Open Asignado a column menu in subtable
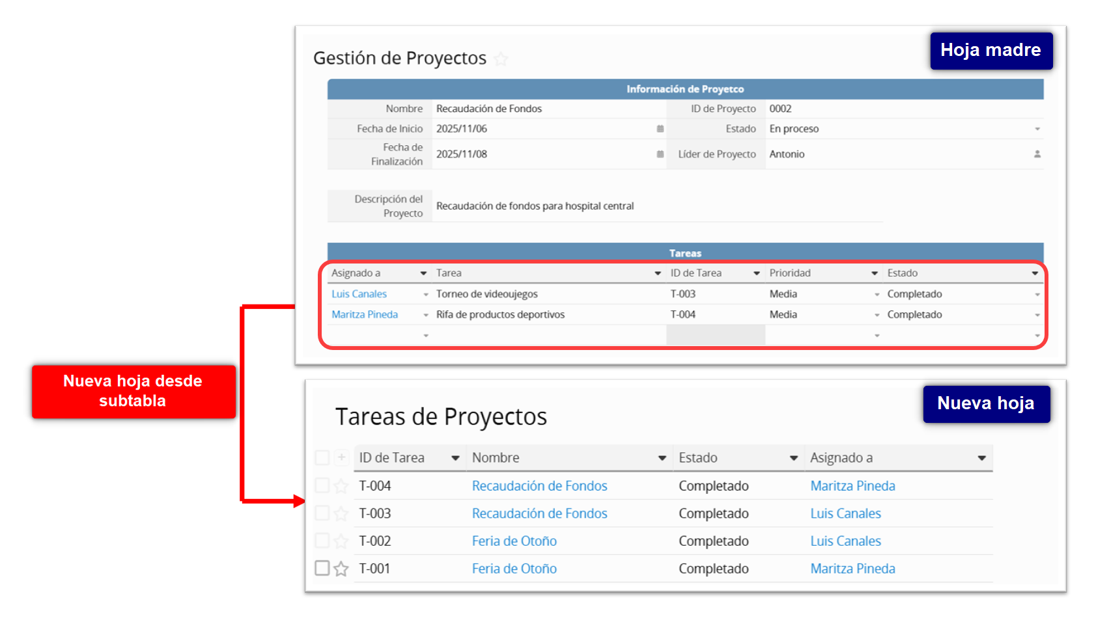 (x=423, y=273)
